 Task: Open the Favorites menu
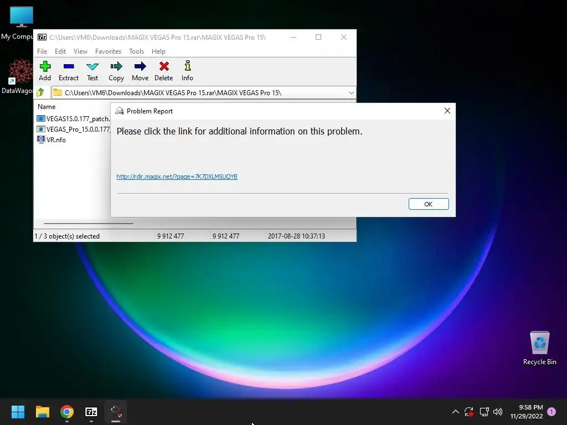tap(108, 51)
